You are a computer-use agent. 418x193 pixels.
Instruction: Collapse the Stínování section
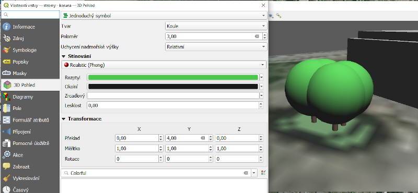pos(63,56)
